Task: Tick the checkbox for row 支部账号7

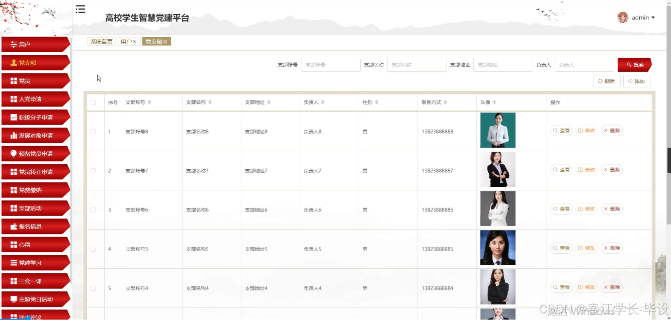Action: (x=93, y=171)
